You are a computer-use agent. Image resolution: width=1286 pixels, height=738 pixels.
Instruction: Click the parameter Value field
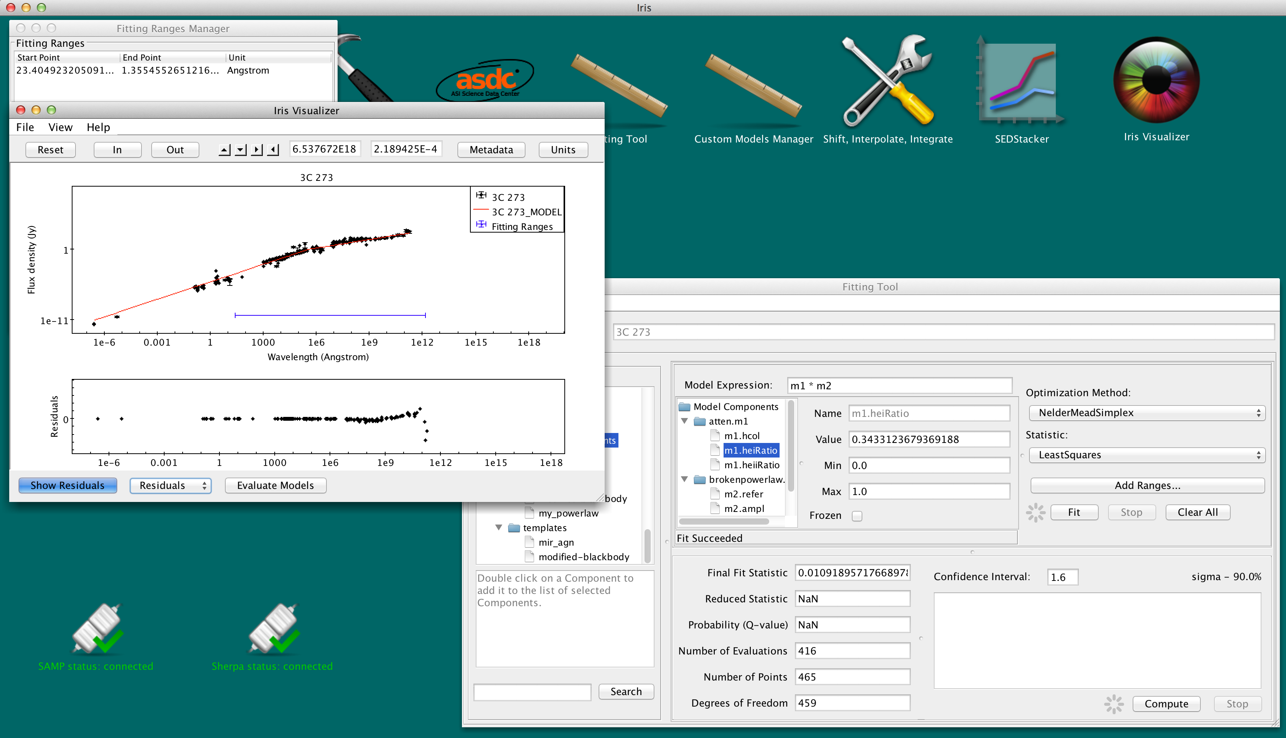click(x=929, y=439)
